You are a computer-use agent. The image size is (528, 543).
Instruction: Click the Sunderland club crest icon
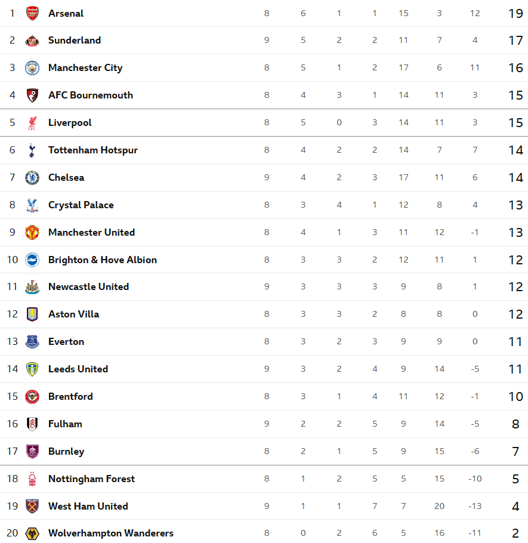click(32, 41)
